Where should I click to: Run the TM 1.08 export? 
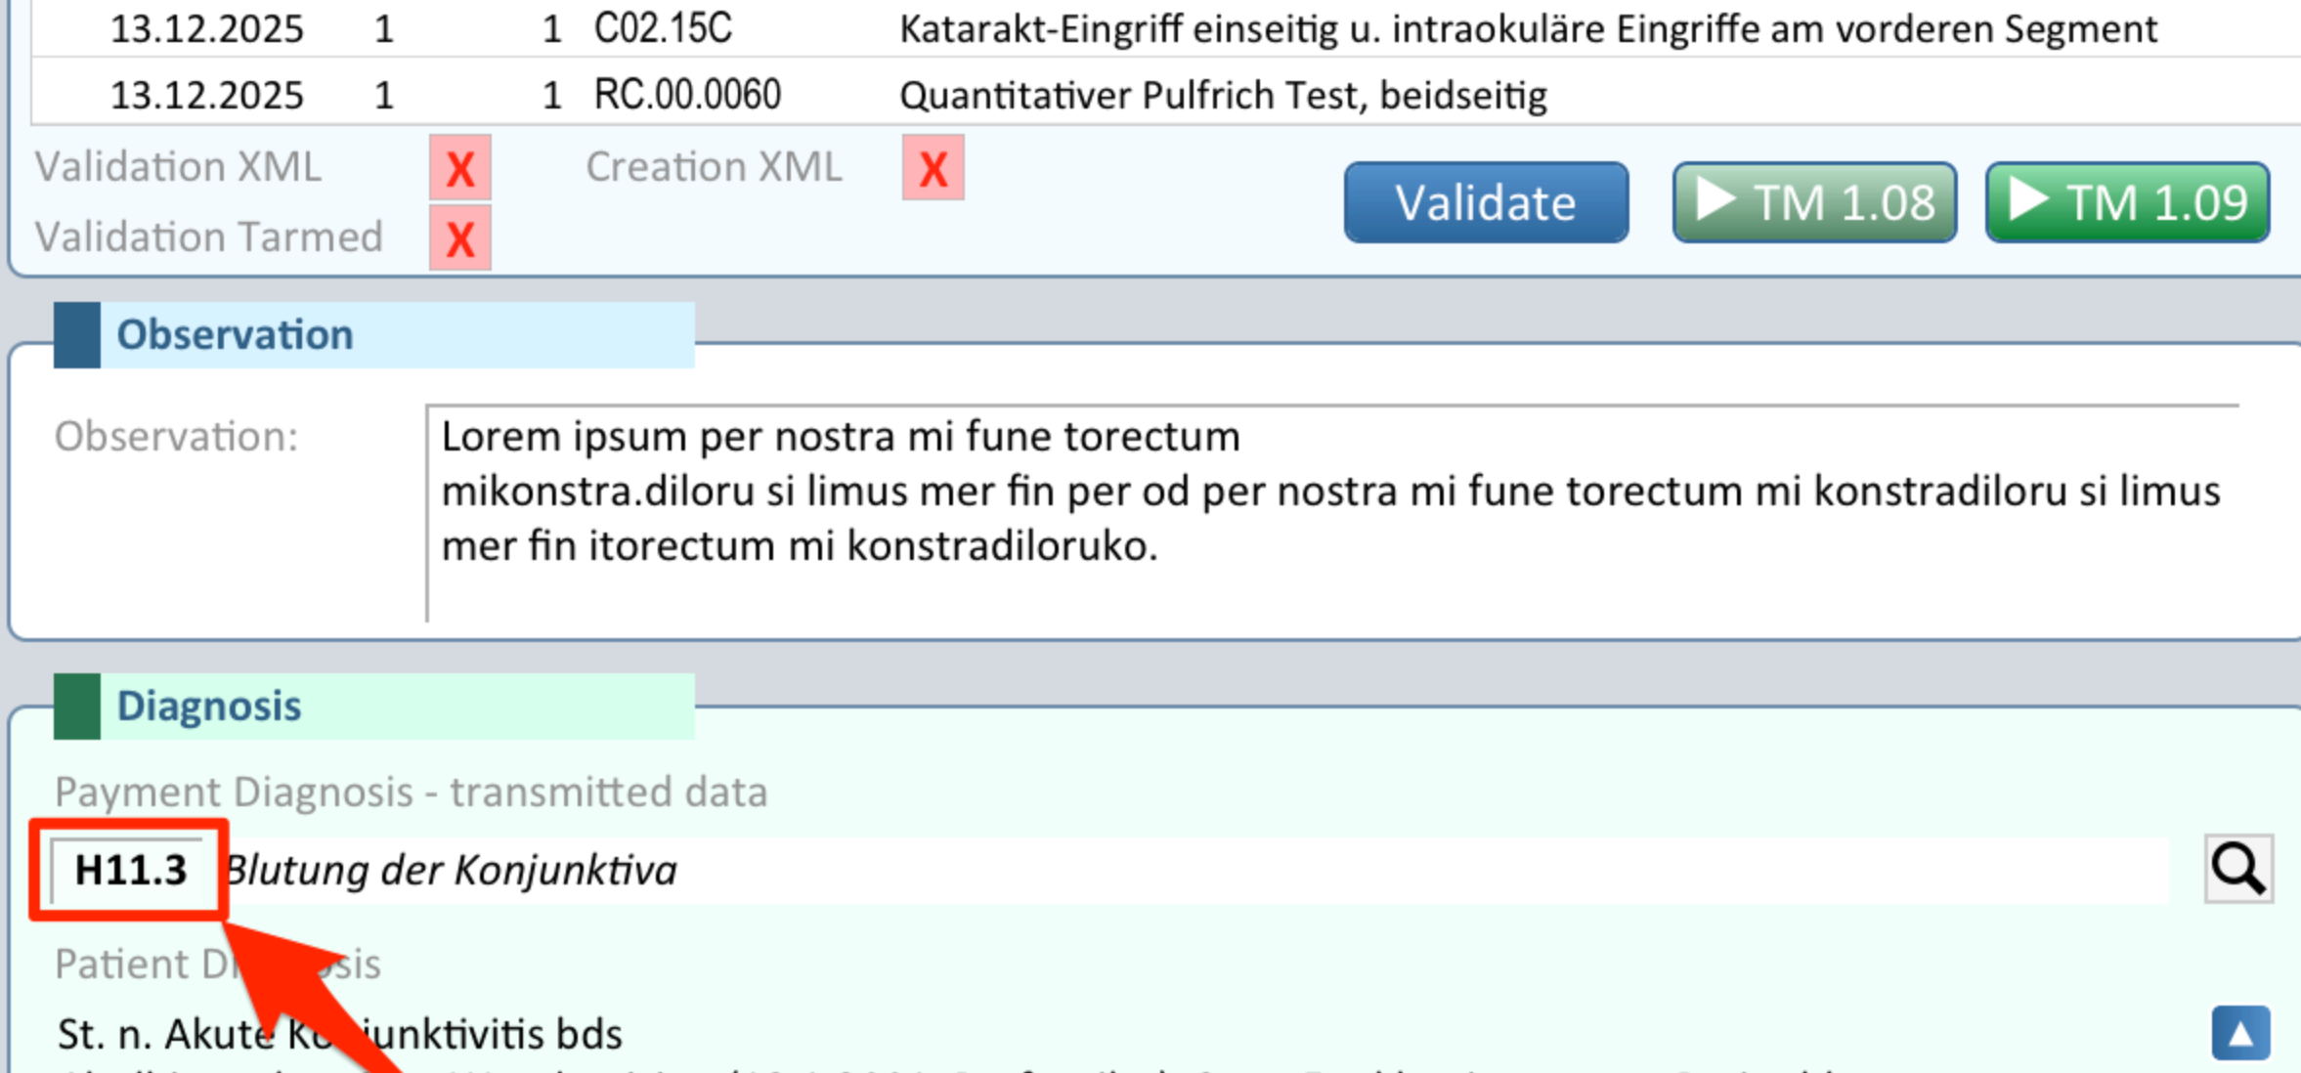coord(1814,202)
